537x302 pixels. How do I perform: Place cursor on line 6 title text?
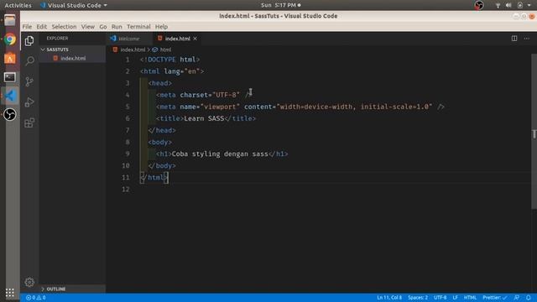pos(204,118)
